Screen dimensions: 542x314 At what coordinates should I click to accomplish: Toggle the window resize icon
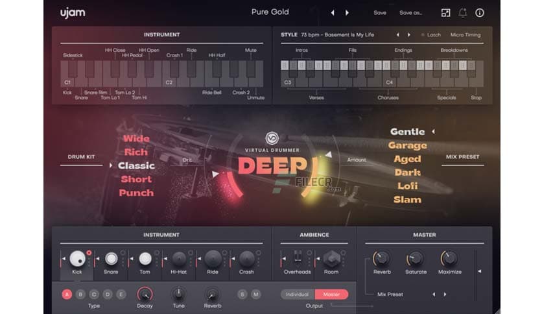coord(445,13)
